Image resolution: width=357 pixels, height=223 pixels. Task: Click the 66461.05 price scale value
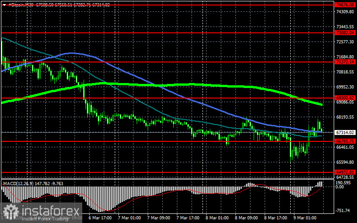(345, 147)
